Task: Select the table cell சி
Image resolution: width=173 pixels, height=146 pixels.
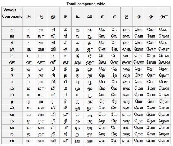Action: (53, 43)
